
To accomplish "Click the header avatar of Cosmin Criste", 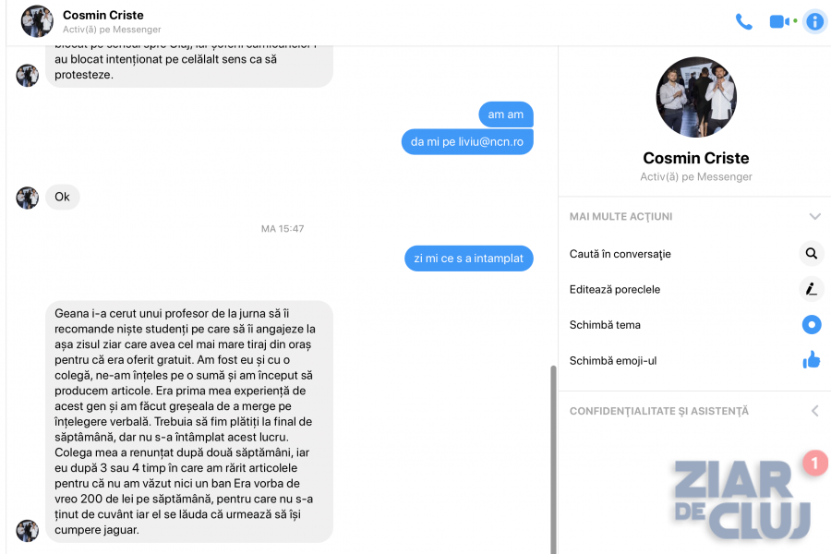I will [x=37, y=21].
